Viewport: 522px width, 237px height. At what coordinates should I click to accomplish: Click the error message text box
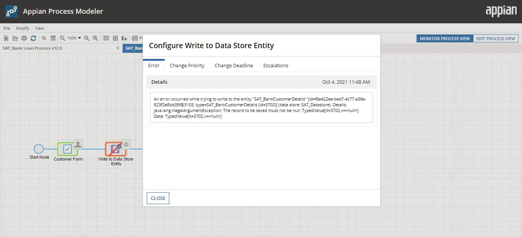[x=261, y=107]
